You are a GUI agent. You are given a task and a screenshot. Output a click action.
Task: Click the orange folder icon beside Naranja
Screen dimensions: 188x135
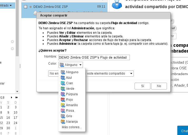pyautogui.click(x=63, y=122)
